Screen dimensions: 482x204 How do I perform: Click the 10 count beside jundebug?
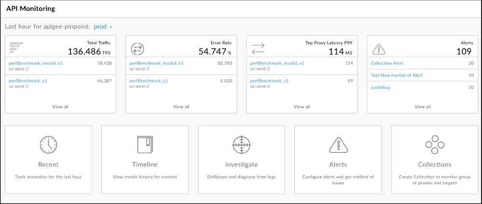pos(470,88)
